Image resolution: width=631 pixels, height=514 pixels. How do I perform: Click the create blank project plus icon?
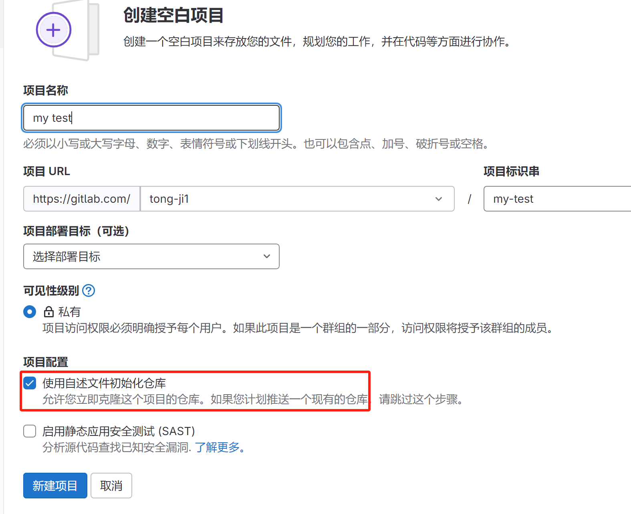coord(54,30)
